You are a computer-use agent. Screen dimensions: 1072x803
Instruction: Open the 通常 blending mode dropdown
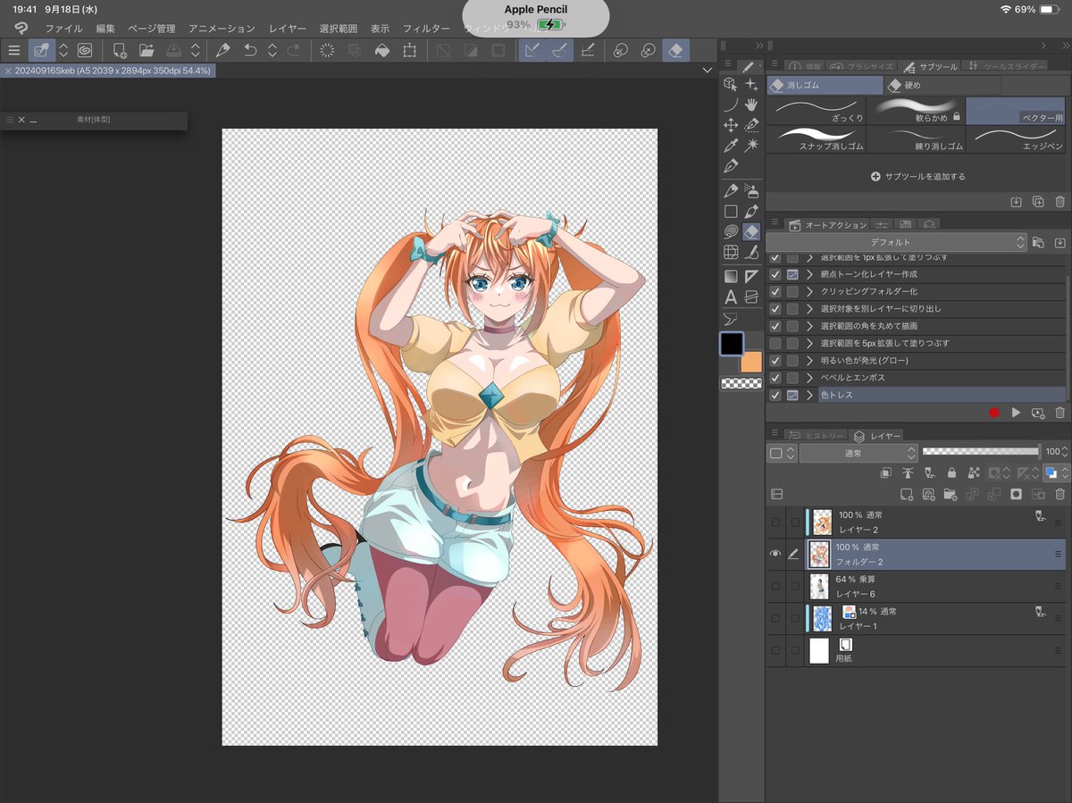(858, 453)
